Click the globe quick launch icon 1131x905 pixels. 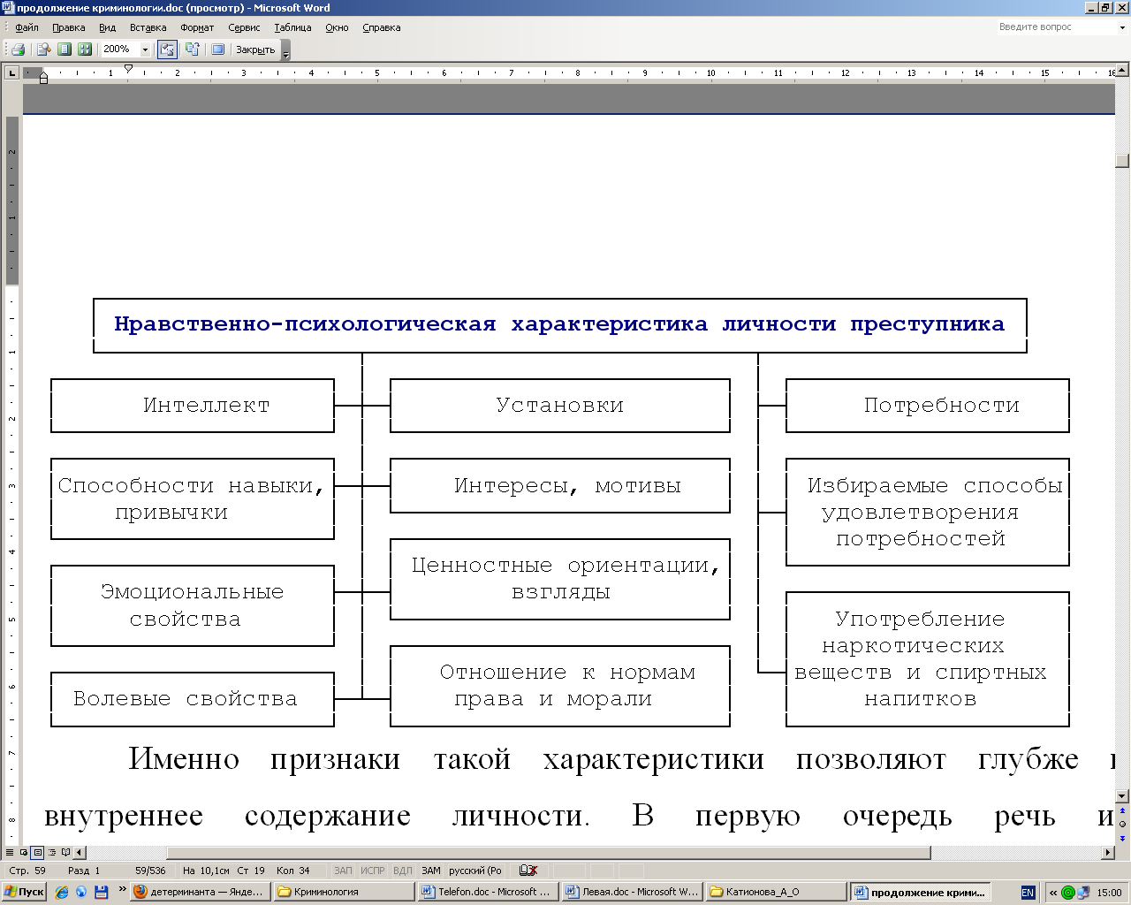tap(81, 892)
